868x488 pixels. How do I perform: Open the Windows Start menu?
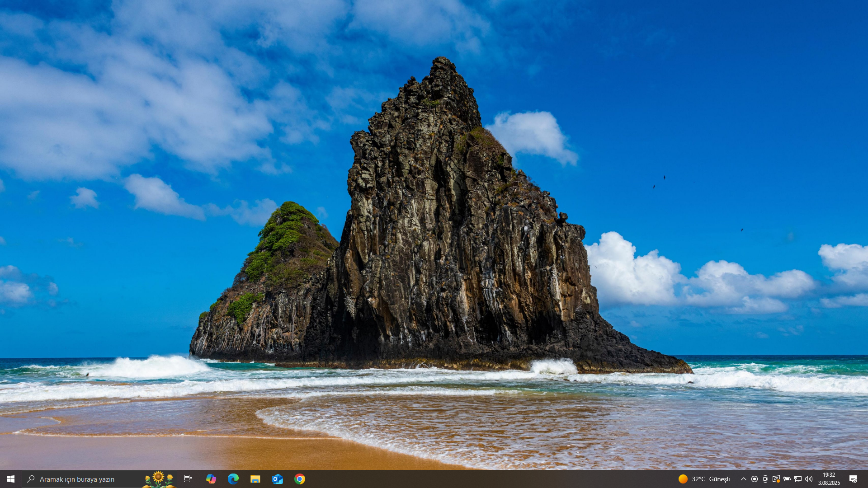click(x=11, y=479)
